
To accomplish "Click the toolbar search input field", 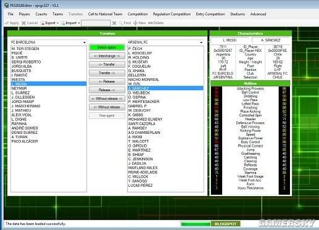I will point(96,23).
